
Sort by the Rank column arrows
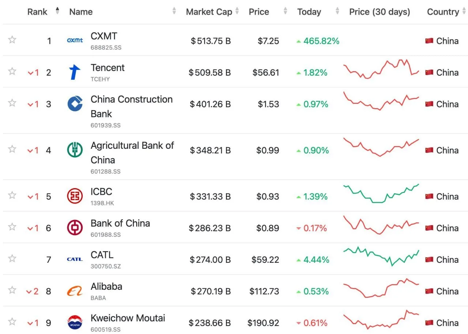[57, 11]
